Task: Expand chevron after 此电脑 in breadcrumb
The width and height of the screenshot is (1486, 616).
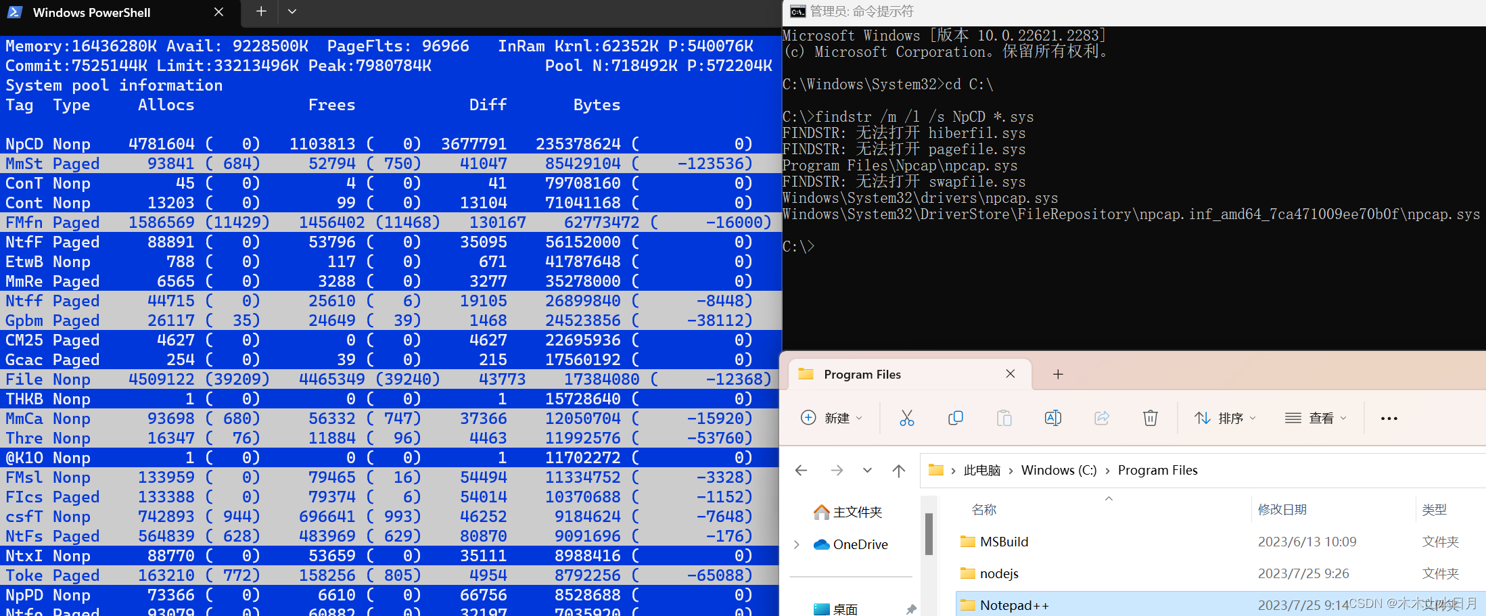Action: pos(1011,471)
